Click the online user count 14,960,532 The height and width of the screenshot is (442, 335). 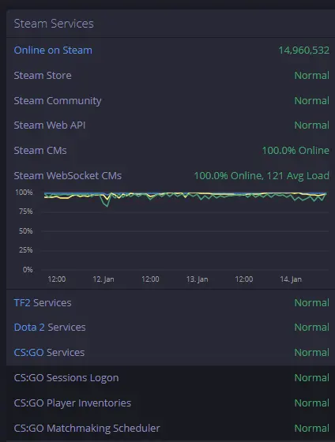coord(304,51)
